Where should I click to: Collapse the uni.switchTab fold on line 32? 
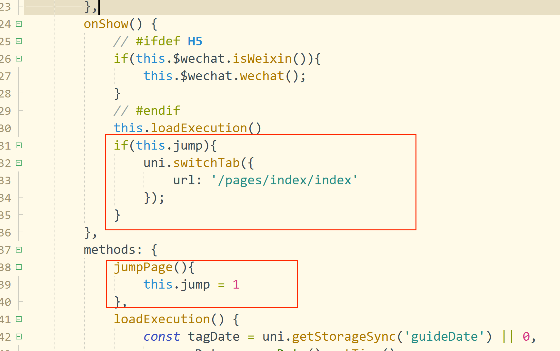tap(19, 163)
